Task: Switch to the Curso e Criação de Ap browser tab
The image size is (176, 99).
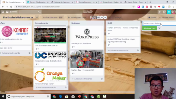Action: (x=38, y=2)
